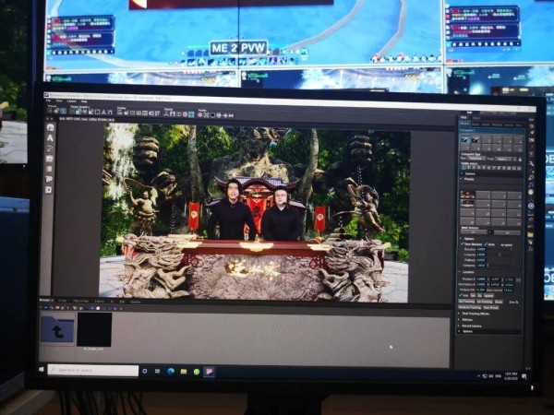Viewport: 554px width, 415px height.
Task: Select the text 'A' tool in left toolbar
Action: tap(50, 138)
